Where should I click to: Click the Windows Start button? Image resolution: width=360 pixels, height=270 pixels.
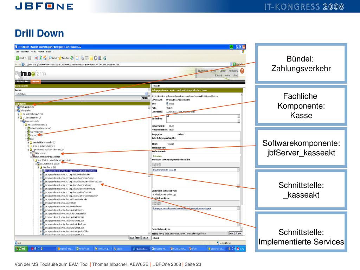(x=21, y=249)
